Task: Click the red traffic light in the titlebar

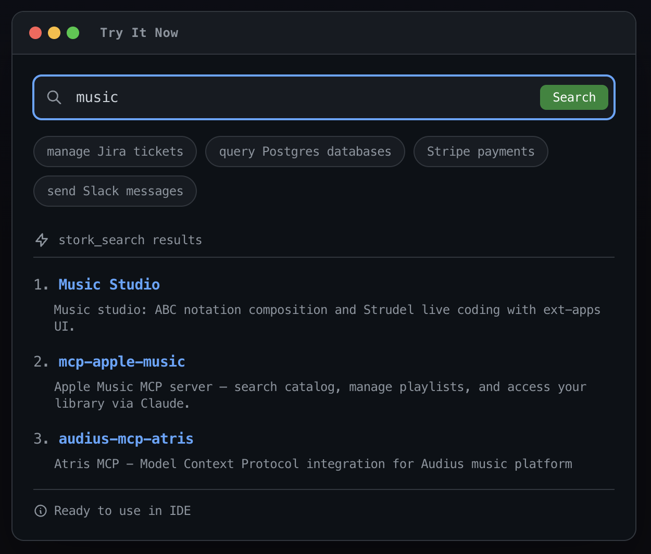Action: (35, 32)
